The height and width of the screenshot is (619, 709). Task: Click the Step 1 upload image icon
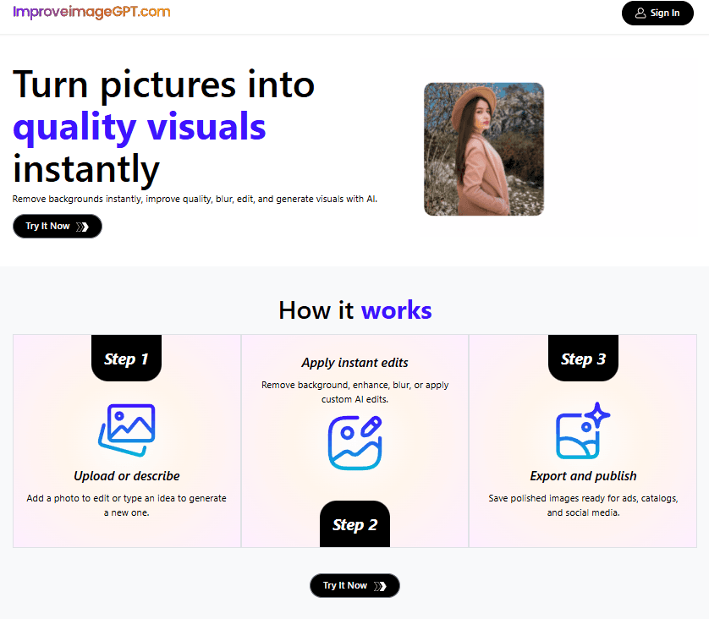pos(126,431)
